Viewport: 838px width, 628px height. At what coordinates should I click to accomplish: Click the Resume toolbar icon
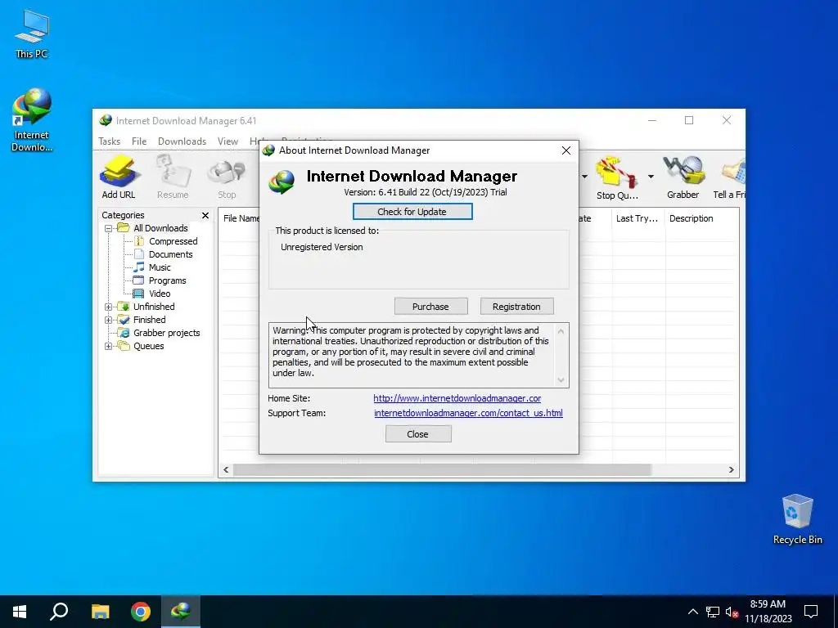173,177
